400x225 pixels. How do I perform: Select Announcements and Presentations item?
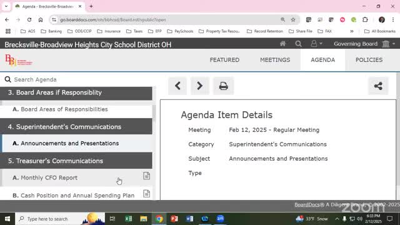[x=76, y=143]
